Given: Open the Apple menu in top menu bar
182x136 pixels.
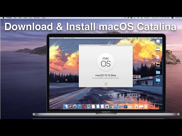Looking at the screenshot, I should pyautogui.click(x=3, y=18).
